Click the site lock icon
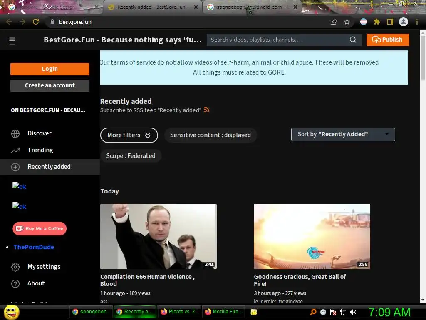The width and height of the screenshot is (426, 320). pos(52,22)
